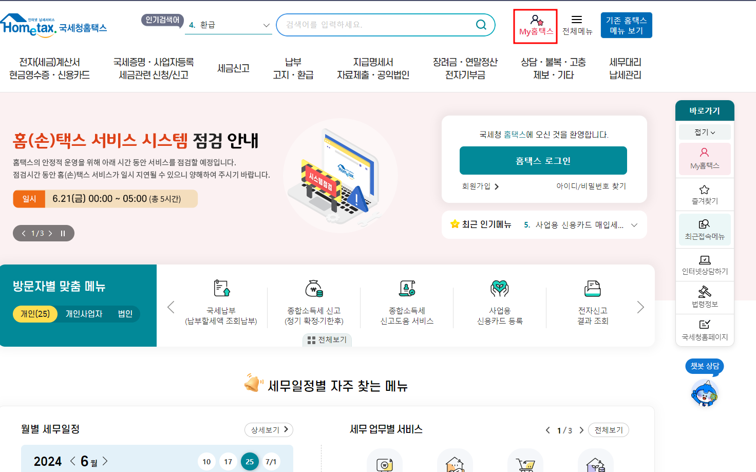Screen dimensions: 756x472
Task: Click the 홈택스 로그인 button
Action: click(543, 160)
